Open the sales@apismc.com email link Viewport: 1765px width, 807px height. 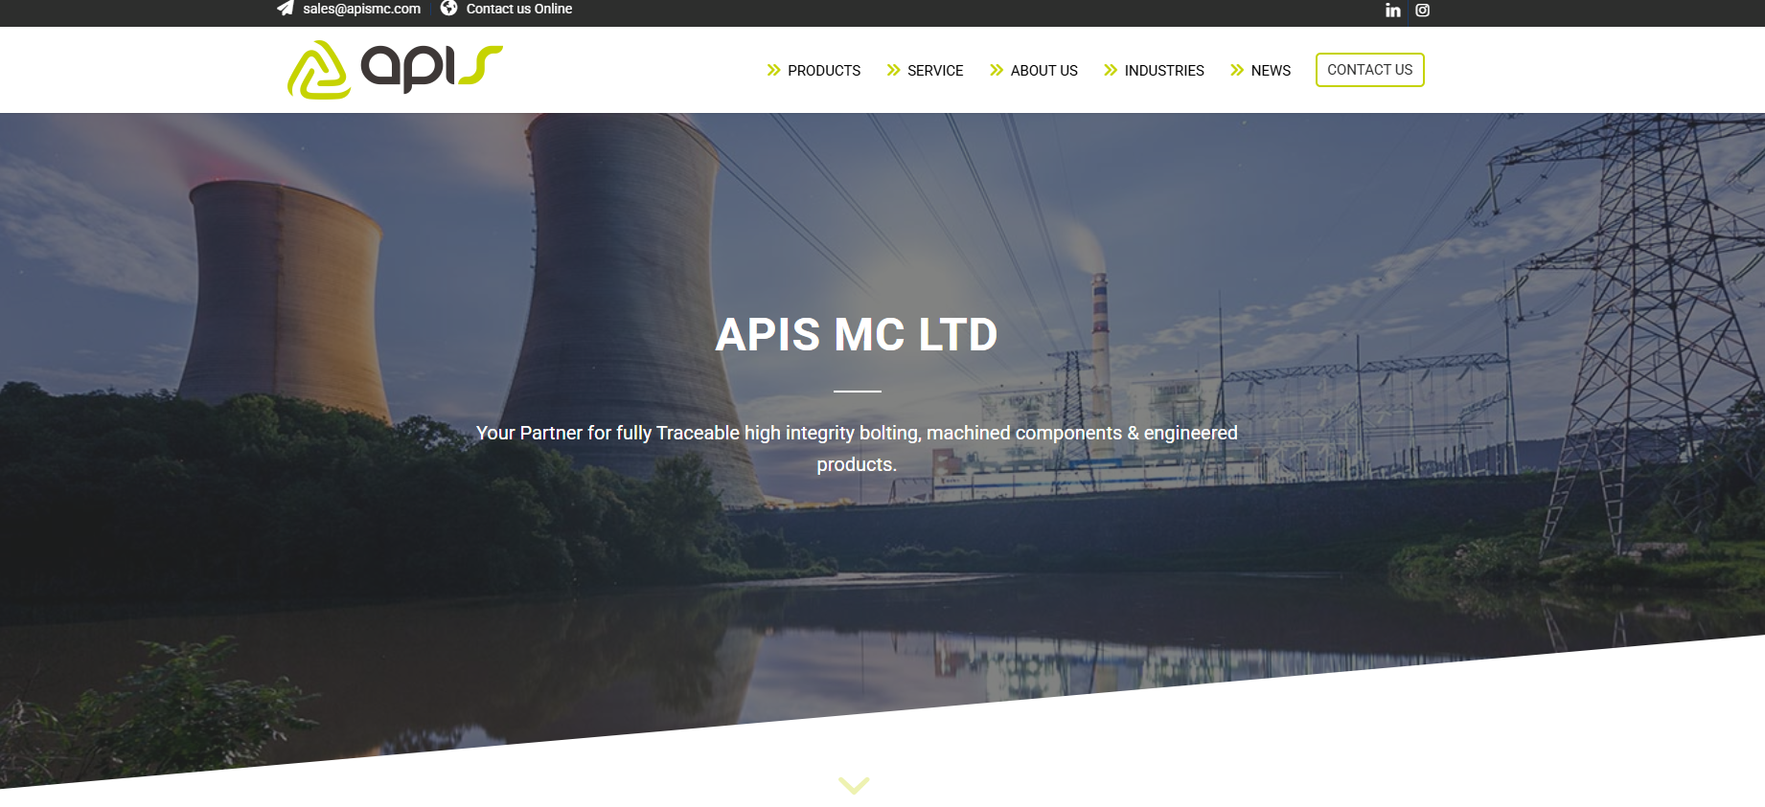pos(361,9)
